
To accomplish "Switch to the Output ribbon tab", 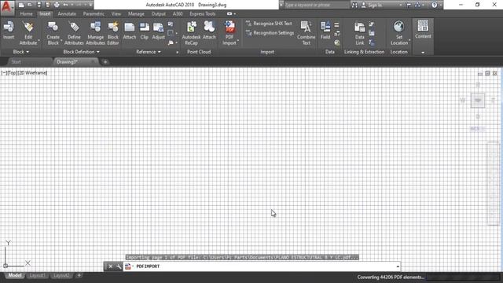I will [x=159, y=14].
